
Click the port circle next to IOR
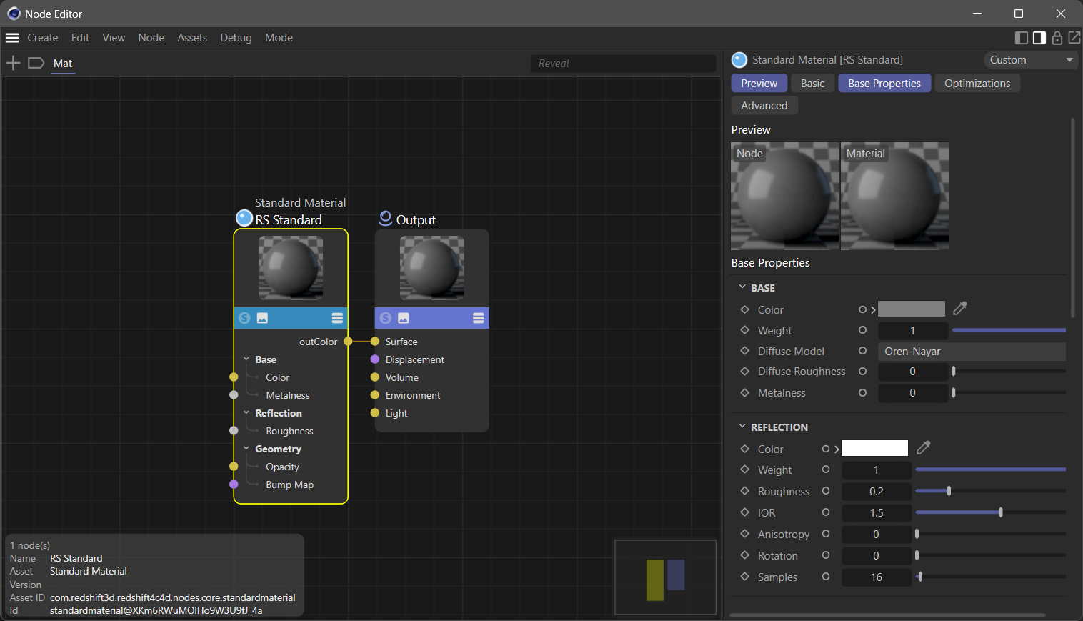click(x=826, y=512)
